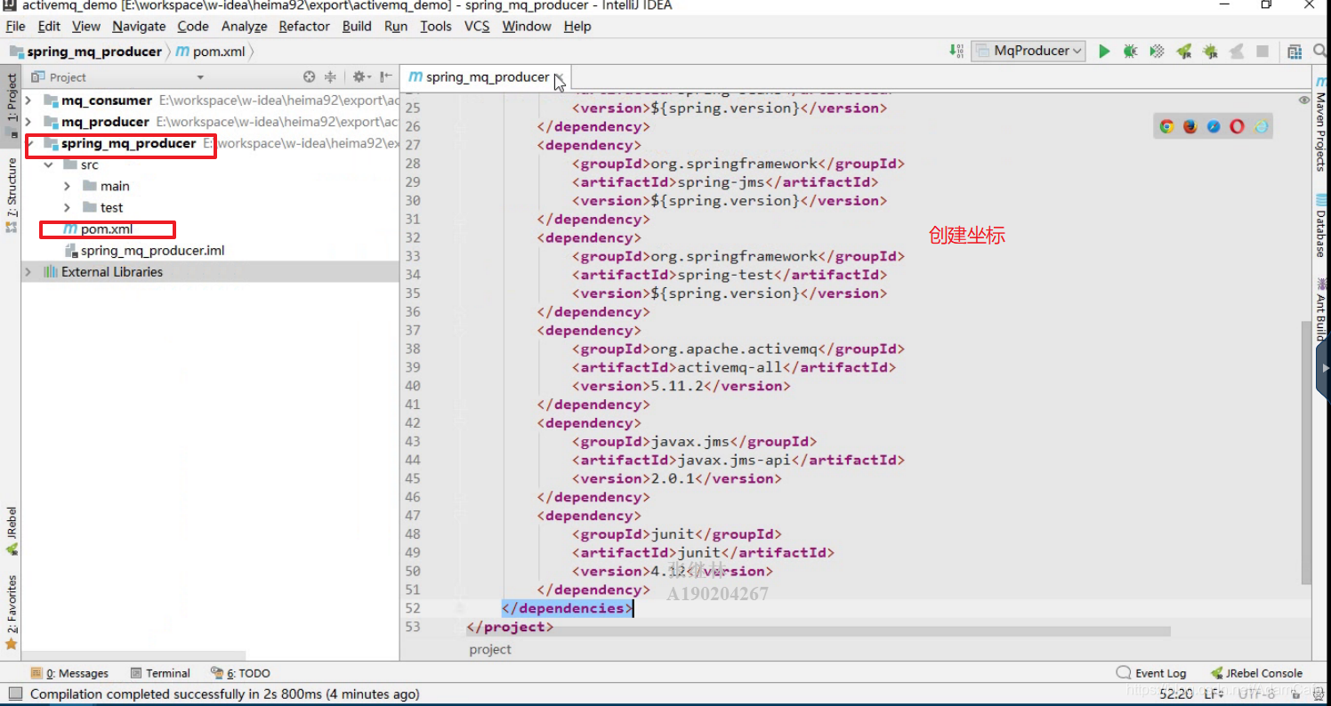Click the grey Stop button in toolbar

1262,52
